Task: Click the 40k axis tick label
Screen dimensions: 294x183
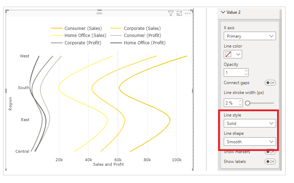Action: 89,160
